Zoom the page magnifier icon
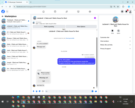Screen dimensions: 135x108 [x=114, y=7]
